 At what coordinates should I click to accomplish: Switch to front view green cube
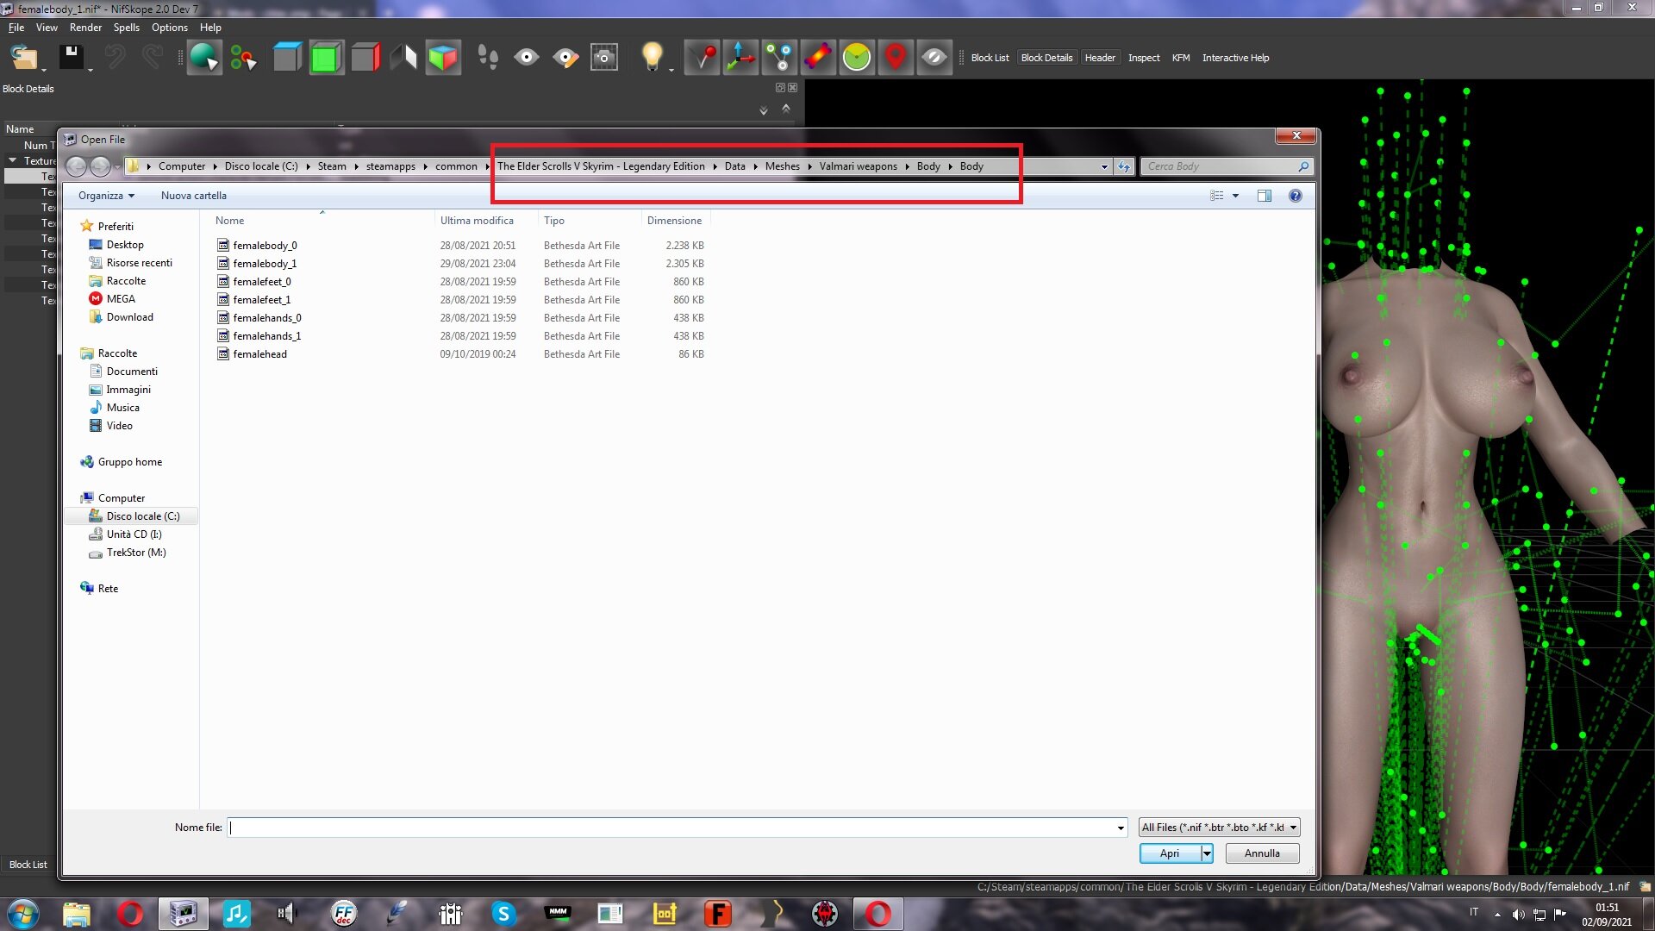(x=326, y=58)
